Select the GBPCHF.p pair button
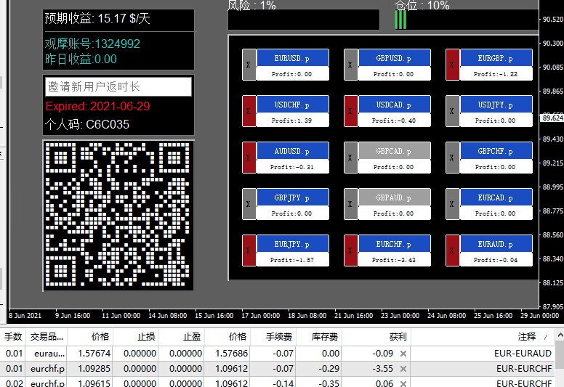 (496, 150)
